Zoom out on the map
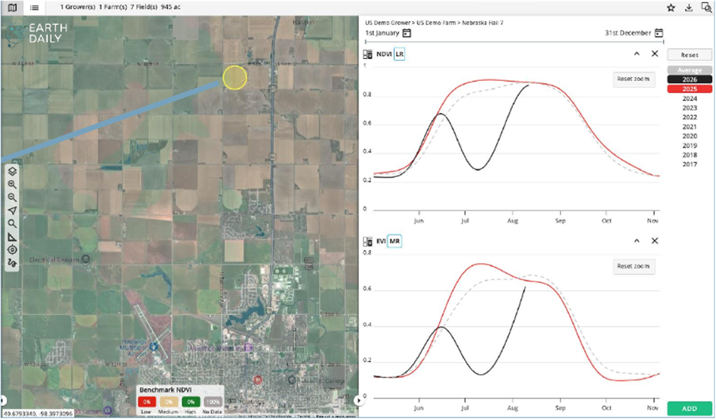 (x=12, y=198)
